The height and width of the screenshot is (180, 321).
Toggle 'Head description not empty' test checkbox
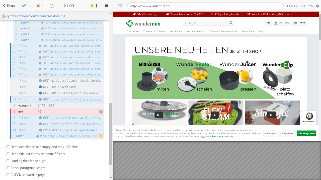8,147
